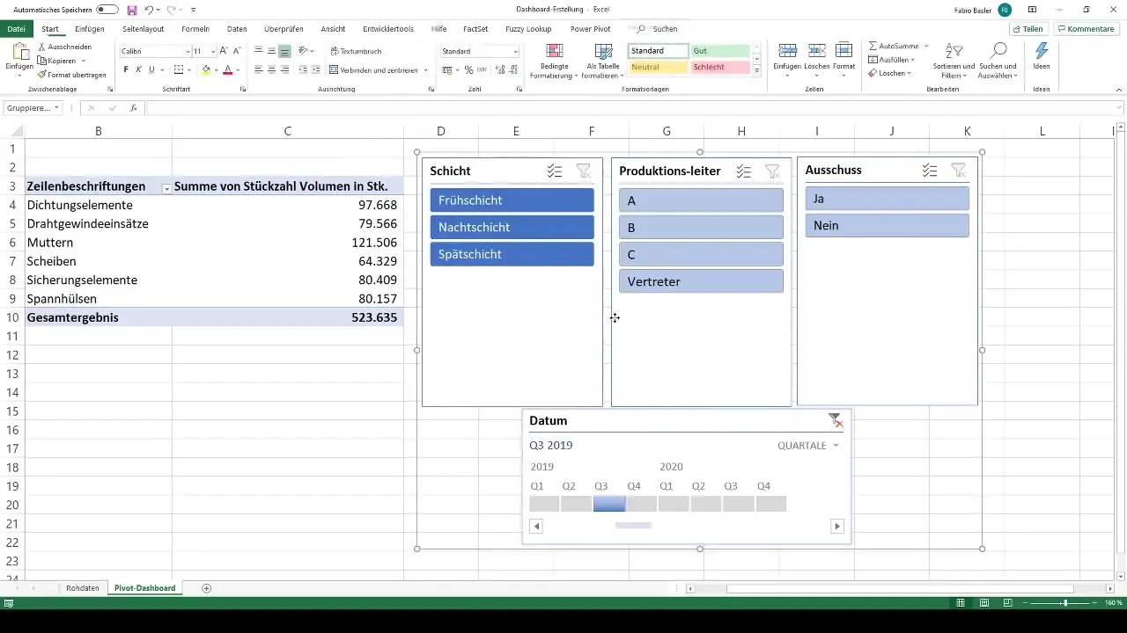Click the zoom slider in status bar

click(1064, 603)
